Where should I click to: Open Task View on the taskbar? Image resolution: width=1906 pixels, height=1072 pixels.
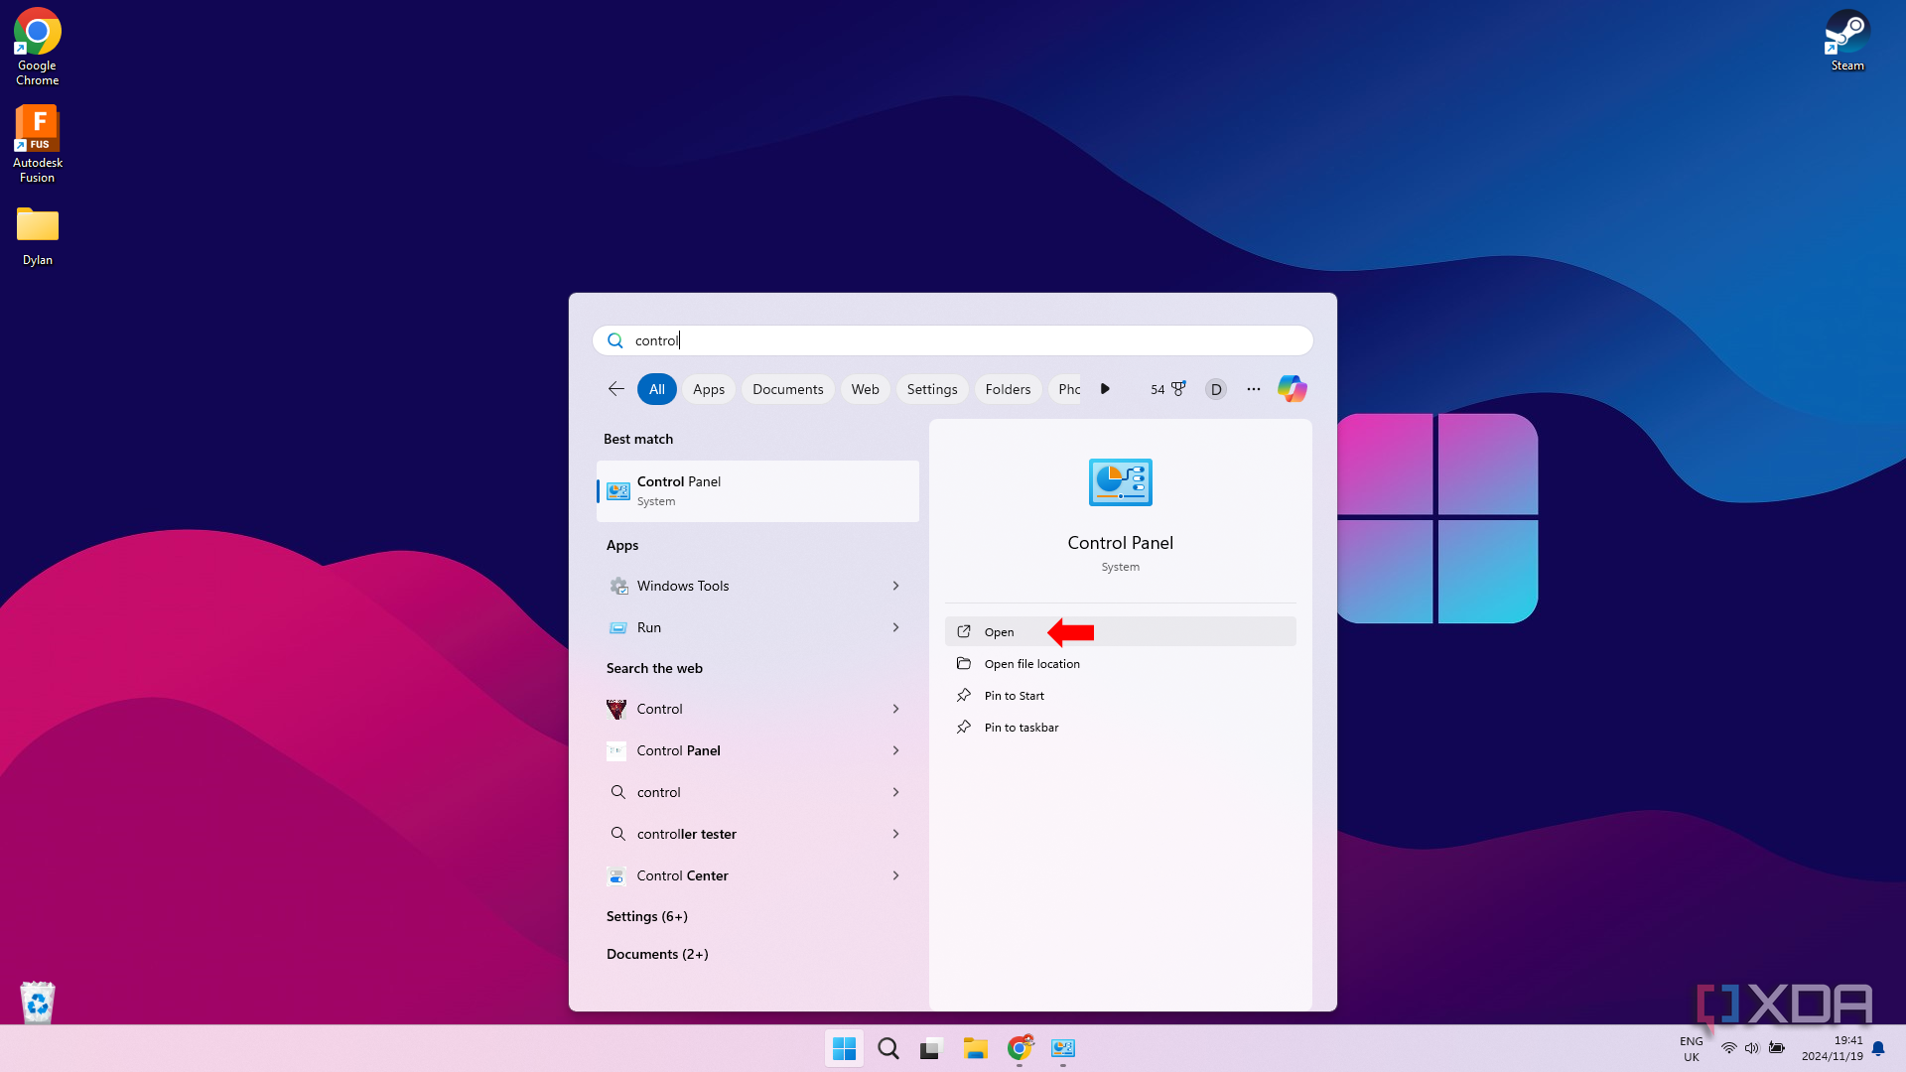(x=929, y=1048)
